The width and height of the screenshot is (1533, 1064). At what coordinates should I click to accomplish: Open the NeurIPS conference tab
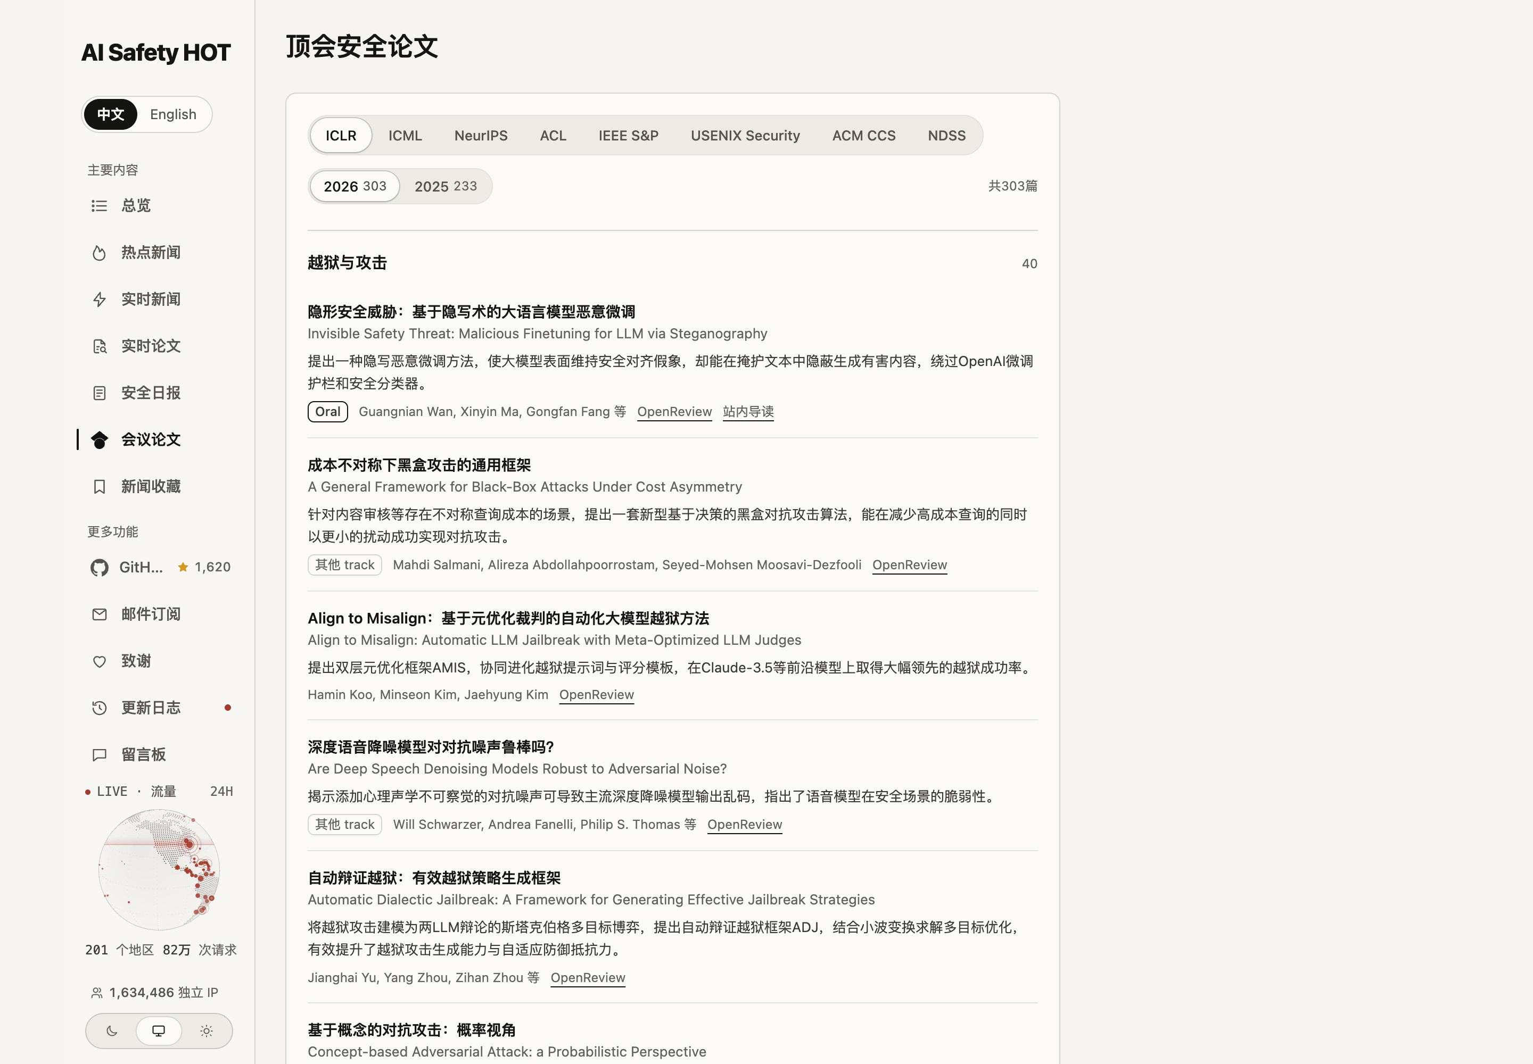480,136
